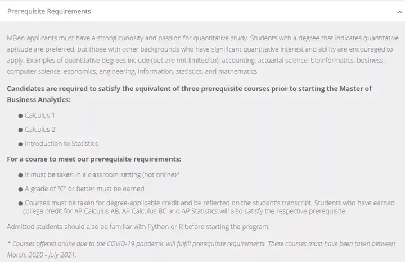Click the Python or R familiarity sentence
The image size is (405, 262).
(138, 227)
